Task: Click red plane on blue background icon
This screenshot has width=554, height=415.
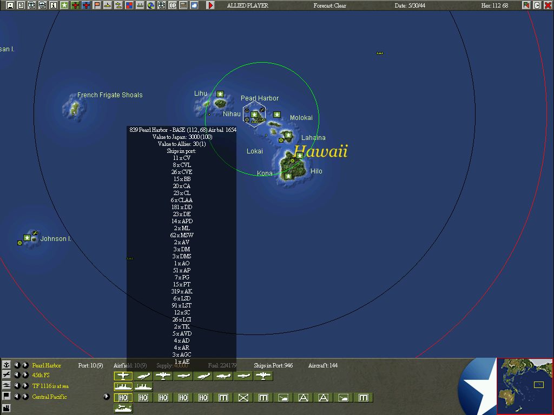Action: pyautogui.click(x=86, y=5)
